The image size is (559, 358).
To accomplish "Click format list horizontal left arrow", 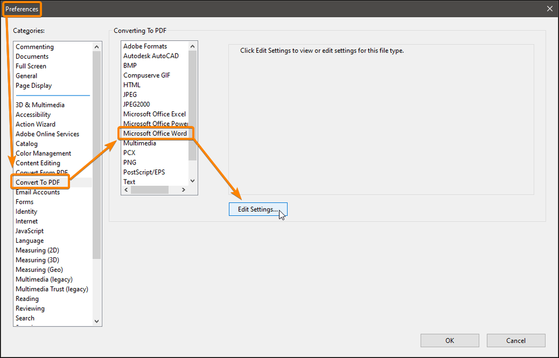I will pos(126,190).
